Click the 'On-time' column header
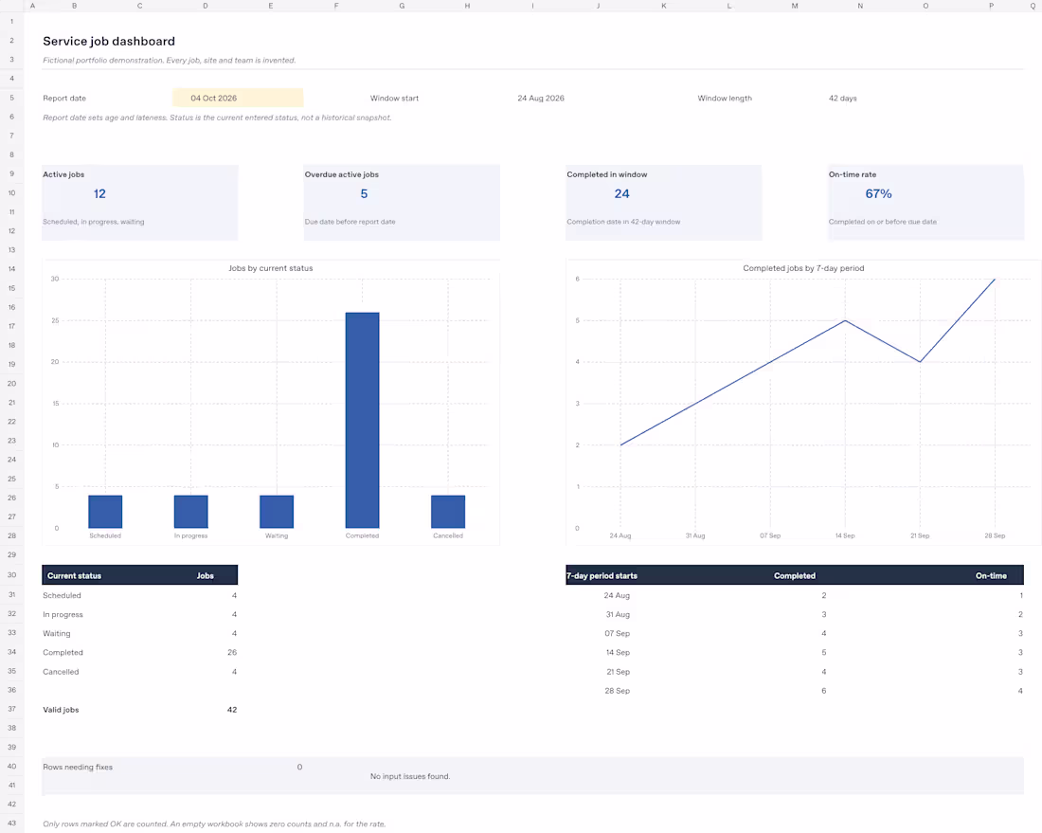The height and width of the screenshot is (833, 1042). tap(991, 576)
